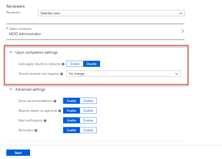Screen dimensions: 222x159
Task: Select Disable for Auto apply results
Action: pyautogui.click(x=92, y=64)
